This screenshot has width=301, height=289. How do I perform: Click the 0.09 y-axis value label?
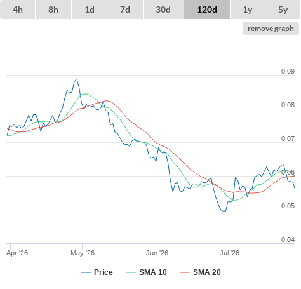[x=288, y=71]
